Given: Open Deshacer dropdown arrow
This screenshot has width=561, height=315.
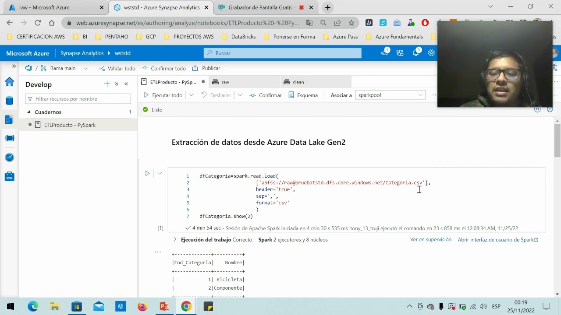Looking at the screenshot, I should (240, 95).
